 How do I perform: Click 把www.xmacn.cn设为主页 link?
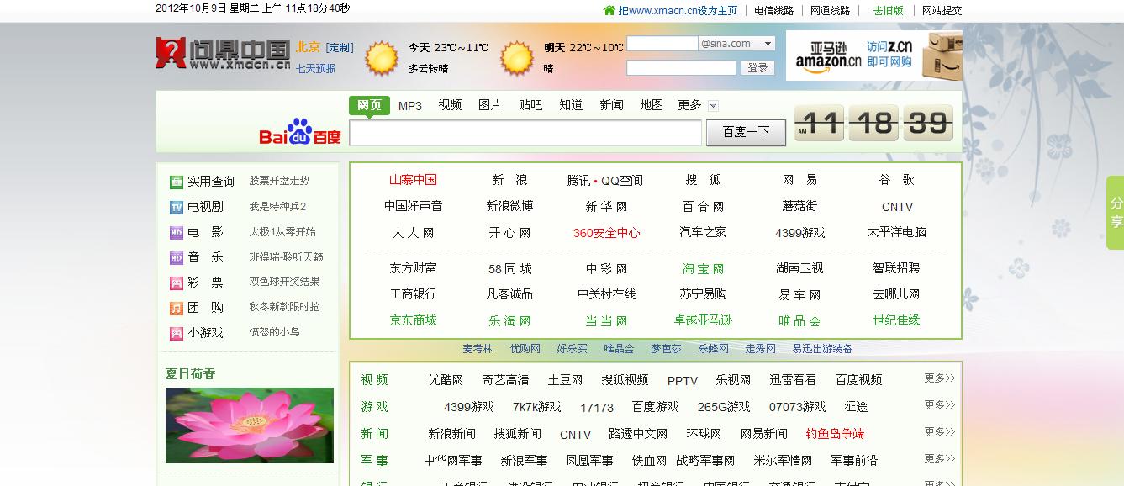click(678, 11)
